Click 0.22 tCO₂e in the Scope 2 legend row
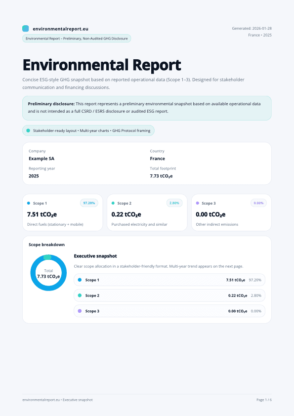The height and width of the screenshot is (416, 294). pyautogui.click(x=238, y=295)
